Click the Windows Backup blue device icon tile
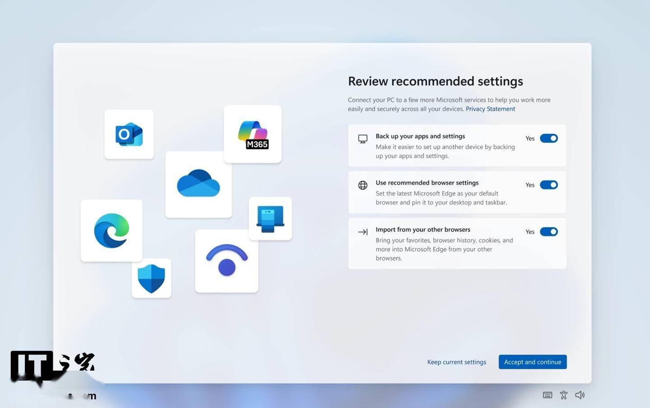This screenshot has width=650, height=408. click(x=270, y=219)
